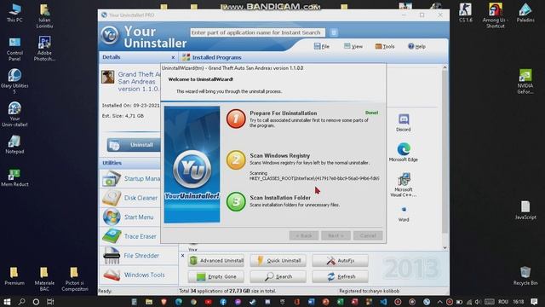Click Next in the UninstallWizard dialog
This screenshot has height=307, width=545.
click(336, 235)
